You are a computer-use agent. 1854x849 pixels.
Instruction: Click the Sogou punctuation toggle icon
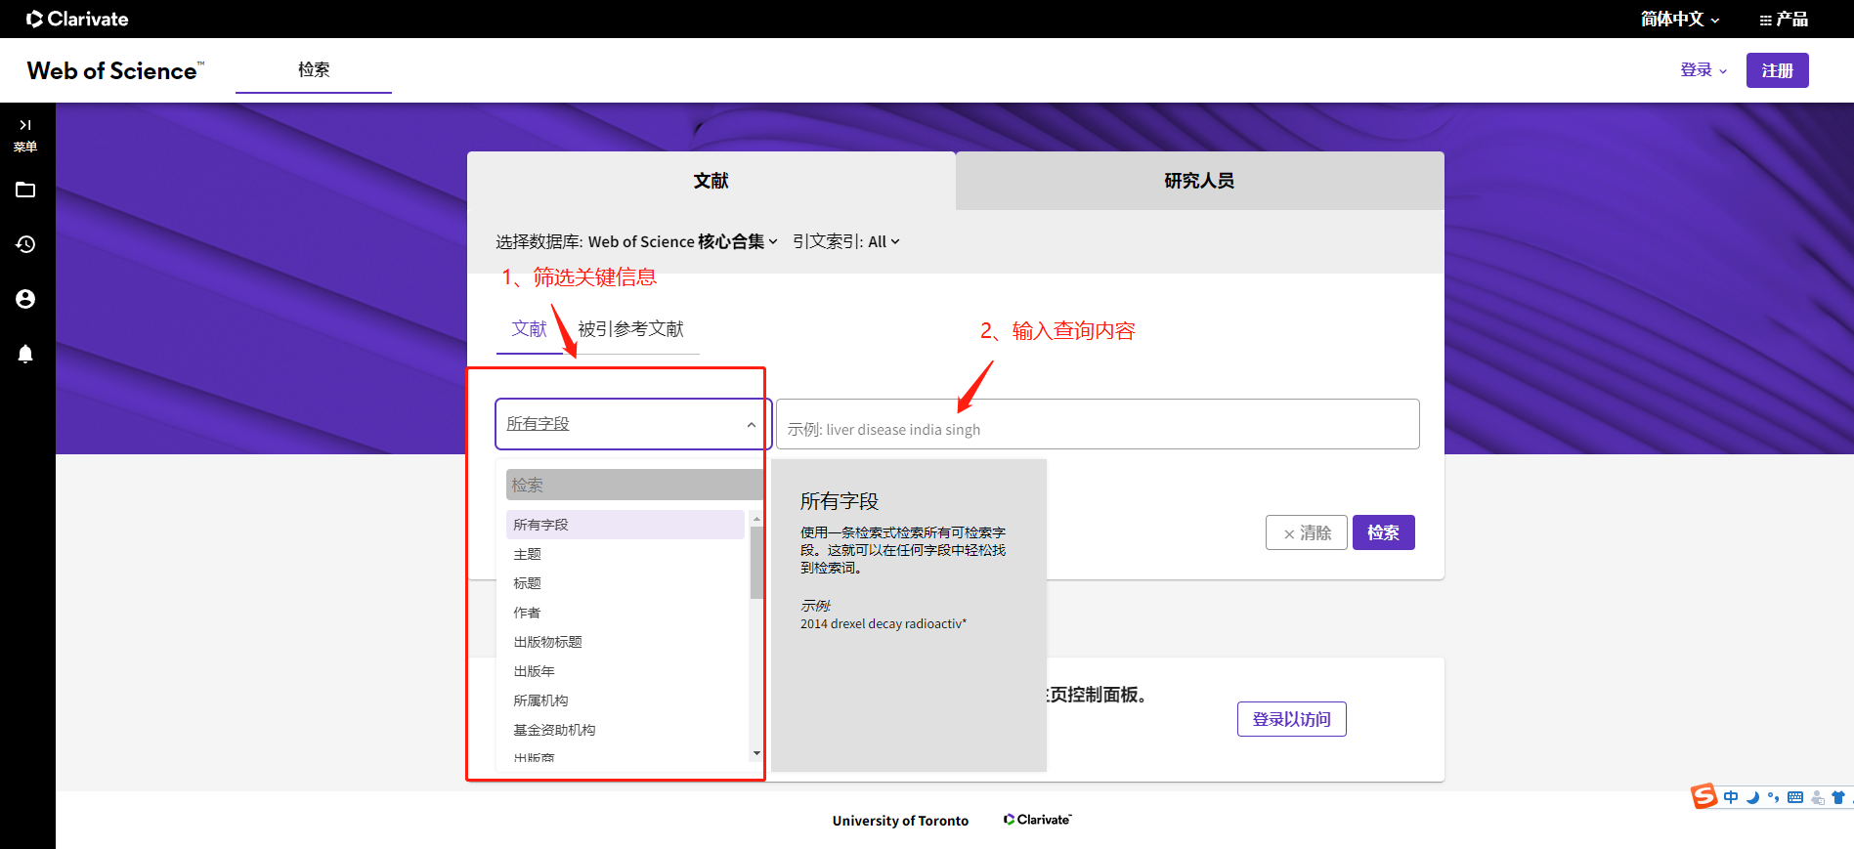tap(1773, 797)
